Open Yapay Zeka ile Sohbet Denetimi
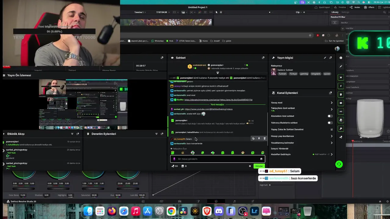The height and width of the screenshot is (219, 390). pyautogui.click(x=302, y=130)
